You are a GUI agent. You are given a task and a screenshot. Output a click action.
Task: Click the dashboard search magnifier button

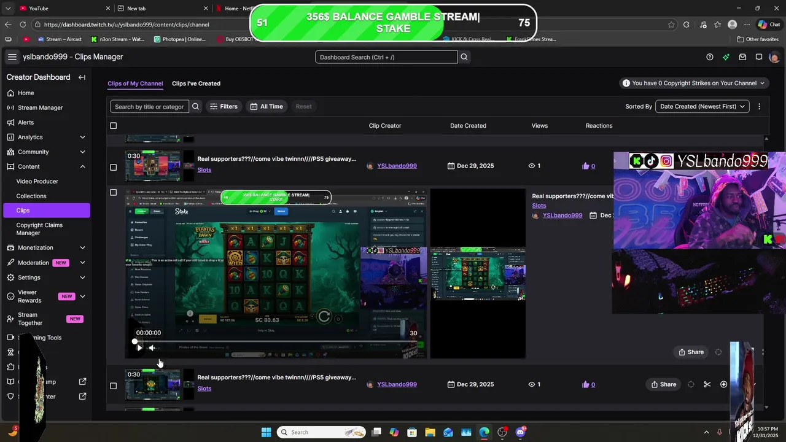click(x=464, y=57)
